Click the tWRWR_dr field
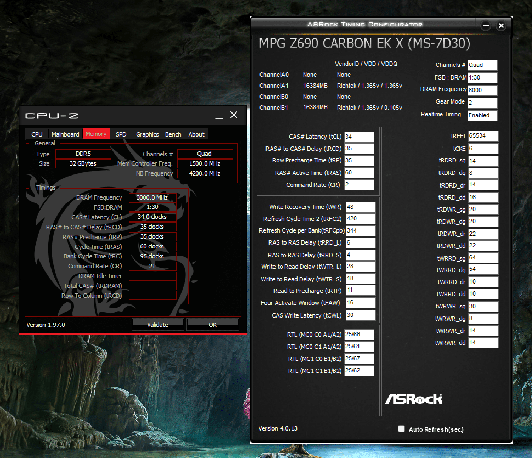The height and width of the screenshot is (458, 532). tap(483, 331)
